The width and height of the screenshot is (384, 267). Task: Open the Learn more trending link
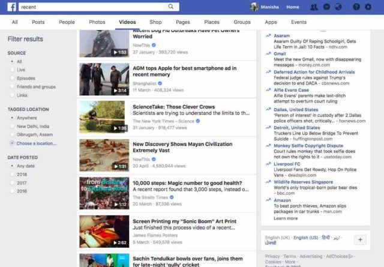pyautogui.click(x=286, y=218)
